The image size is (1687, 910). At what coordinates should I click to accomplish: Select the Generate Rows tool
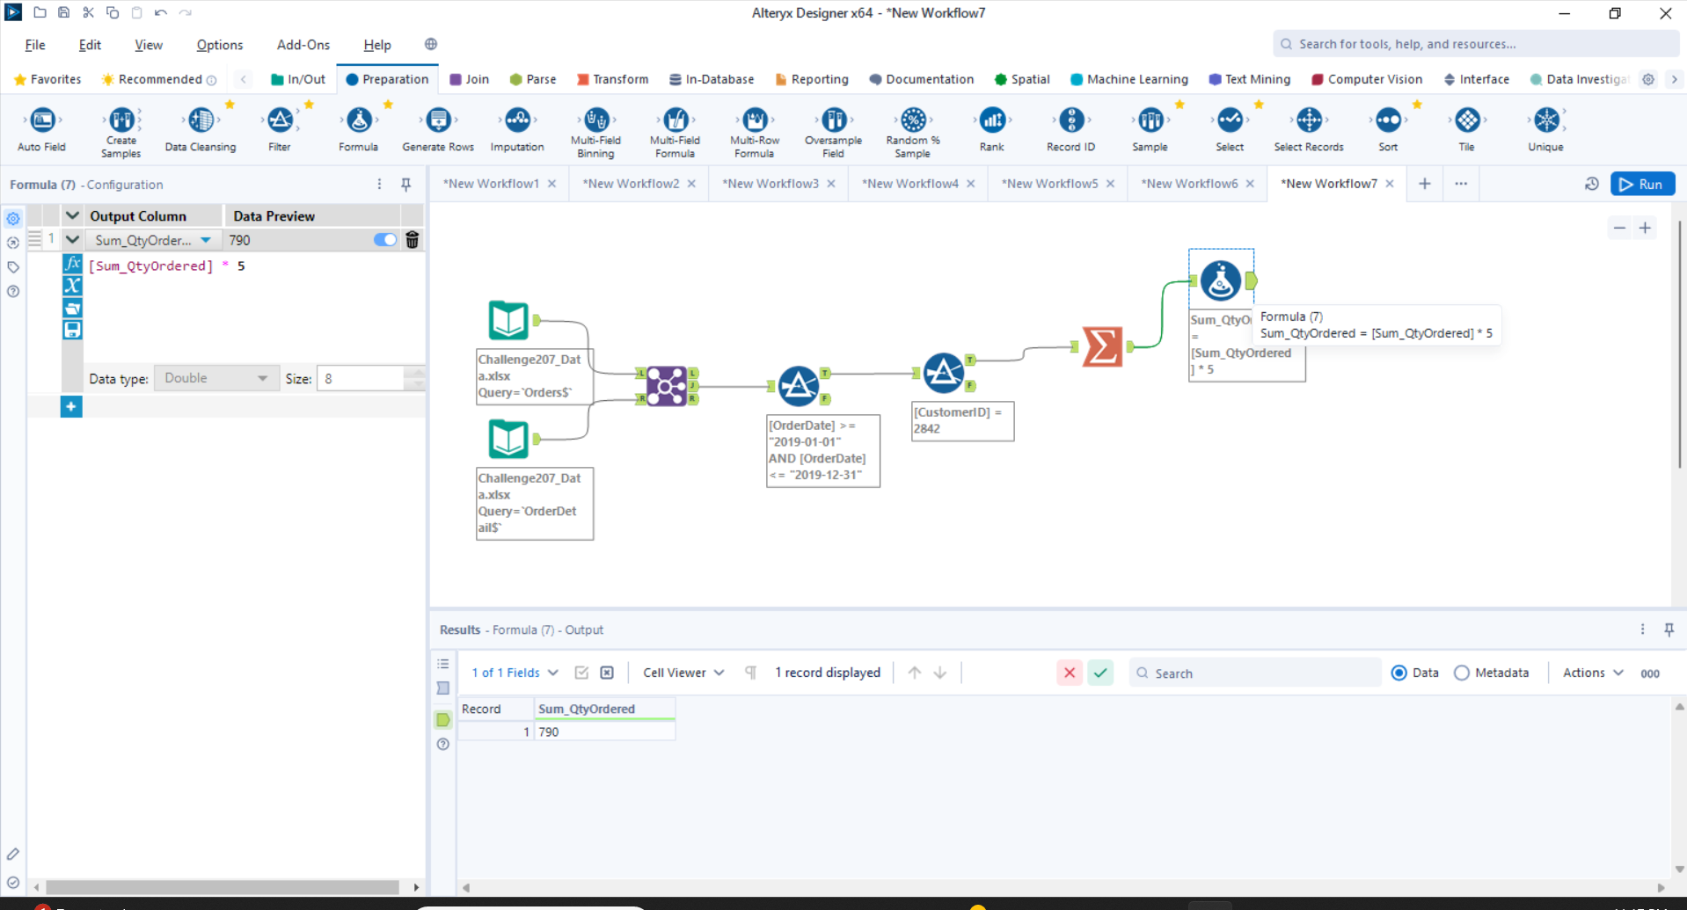click(x=438, y=128)
